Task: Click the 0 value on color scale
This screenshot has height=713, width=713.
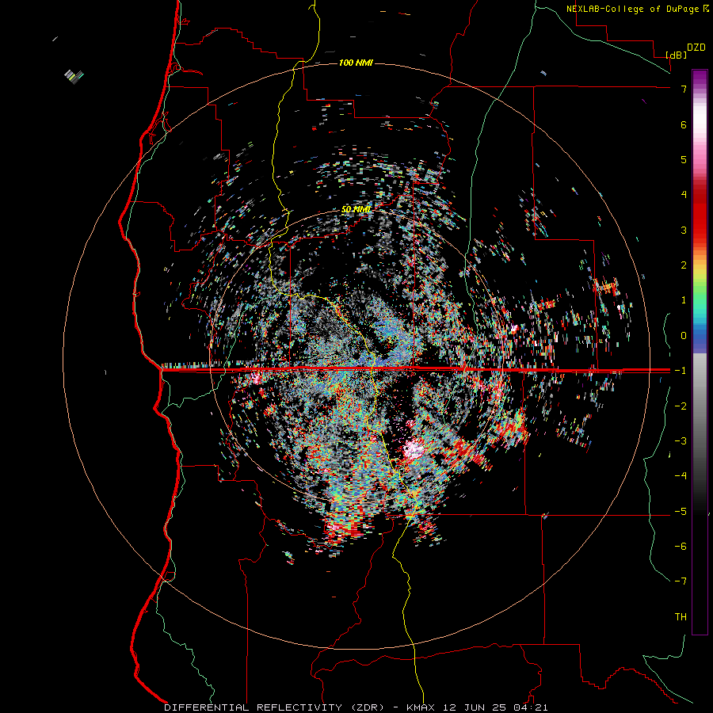Action: coord(684,336)
